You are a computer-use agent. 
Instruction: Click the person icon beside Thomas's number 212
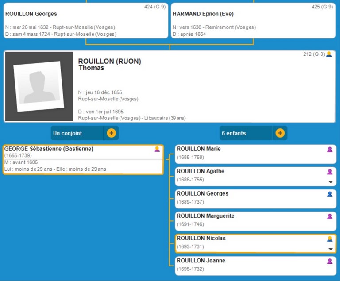click(x=328, y=54)
